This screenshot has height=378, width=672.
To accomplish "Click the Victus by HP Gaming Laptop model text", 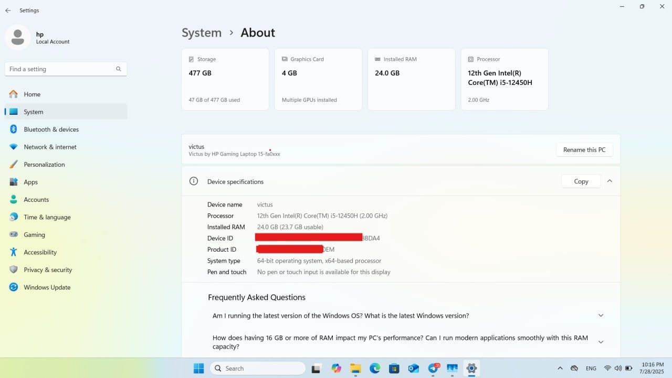I will (x=235, y=154).
